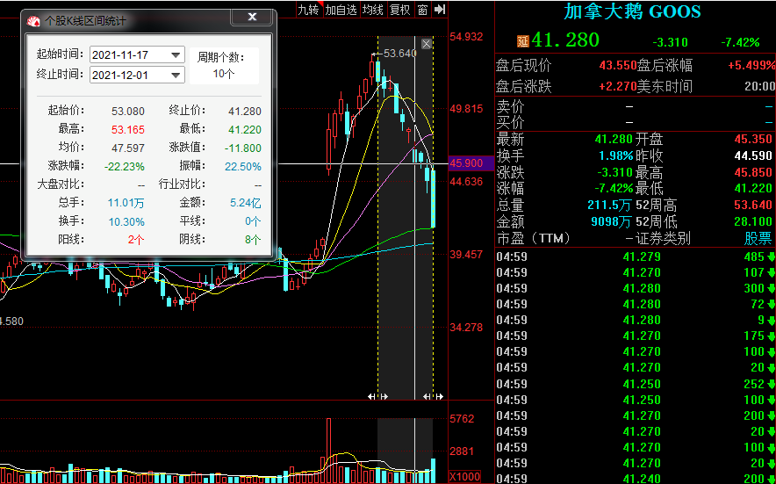Click the 53.640 high price label on chart
The image size is (776, 484).
pyautogui.click(x=399, y=54)
